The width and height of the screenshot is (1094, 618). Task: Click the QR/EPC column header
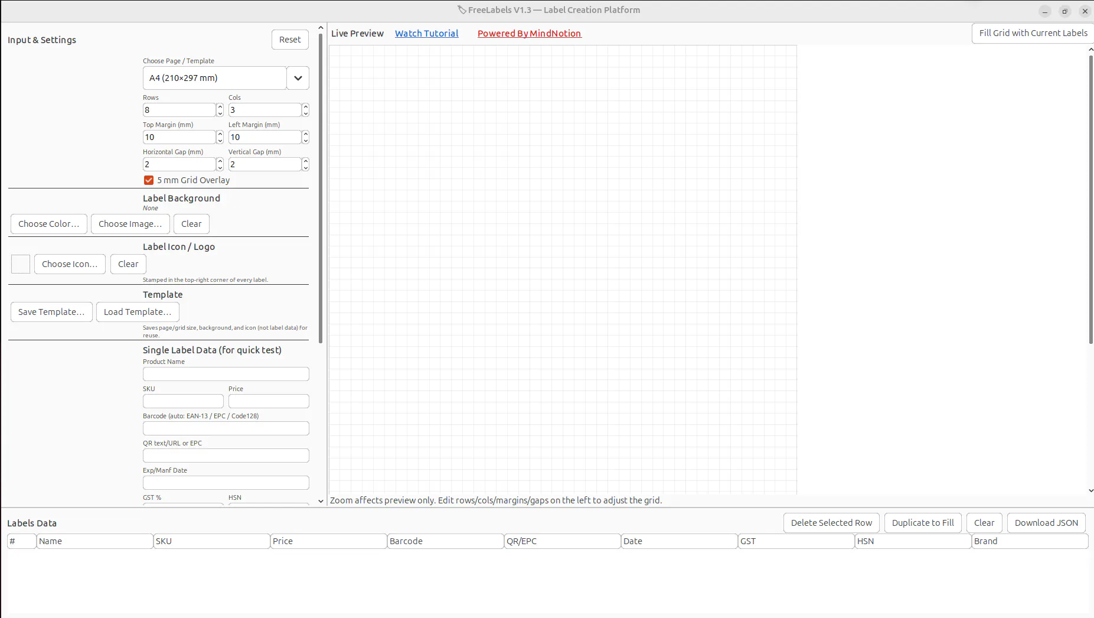[562, 541]
